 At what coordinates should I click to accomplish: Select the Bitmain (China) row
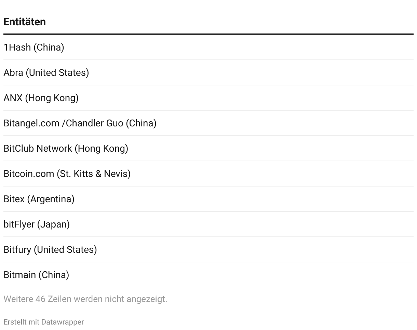(x=209, y=275)
